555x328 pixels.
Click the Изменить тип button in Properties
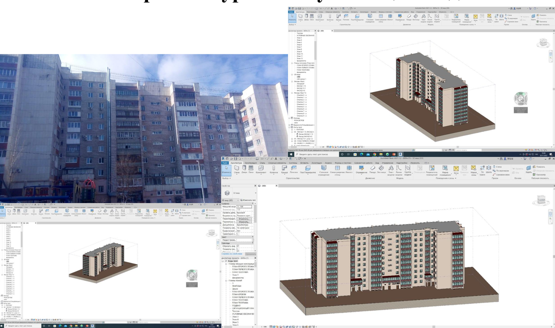(x=248, y=200)
